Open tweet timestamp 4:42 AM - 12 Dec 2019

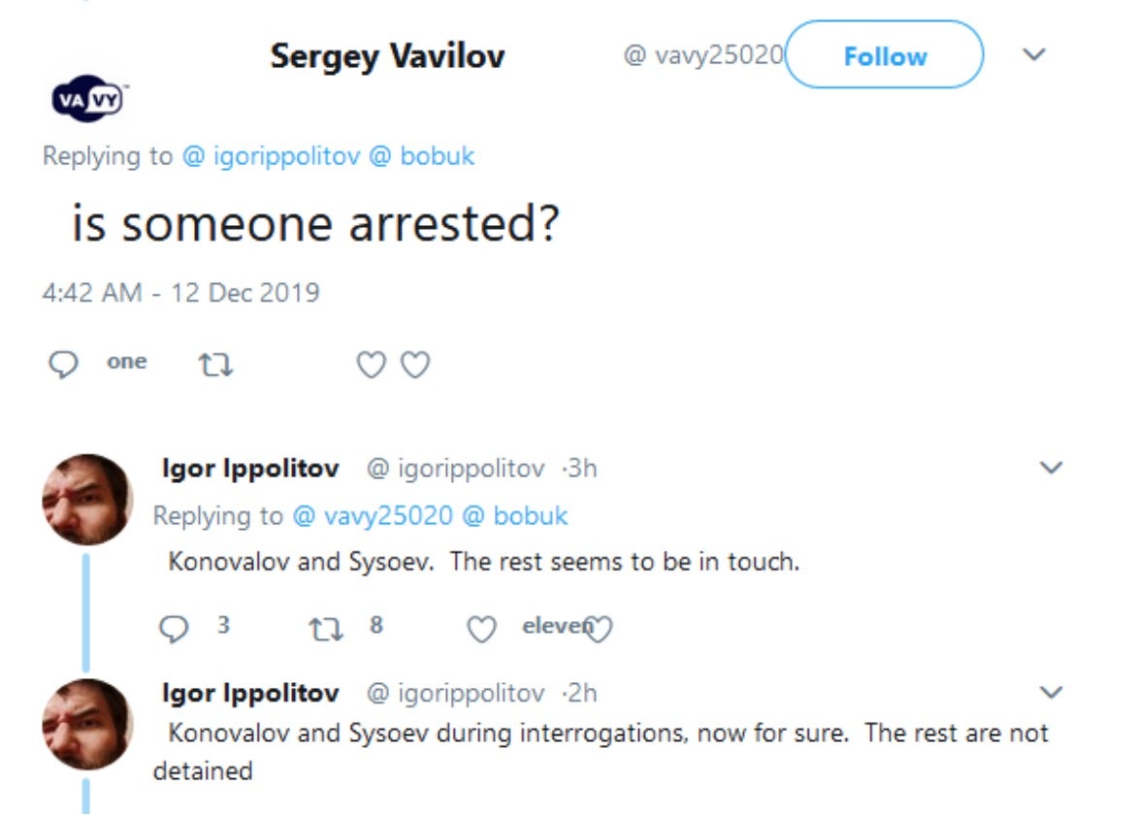(x=180, y=292)
